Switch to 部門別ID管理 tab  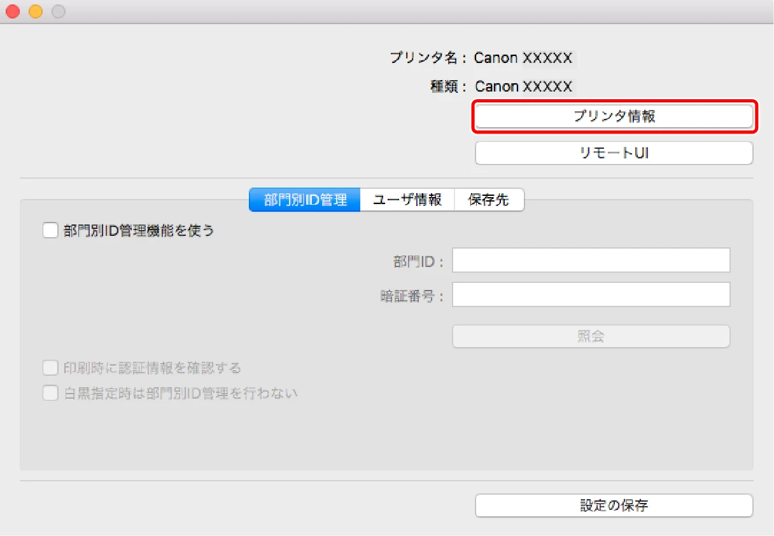coord(305,200)
